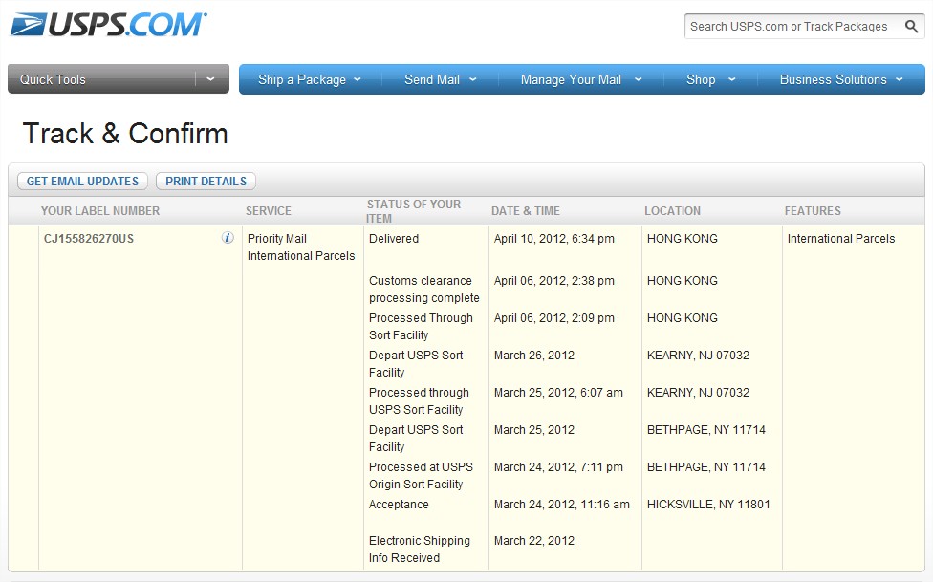Image resolution: width=933 pixels, height=582 pixels.
Task: Select date March 24, 2012, 7:11 pm
Action: (x=558, y=467)
